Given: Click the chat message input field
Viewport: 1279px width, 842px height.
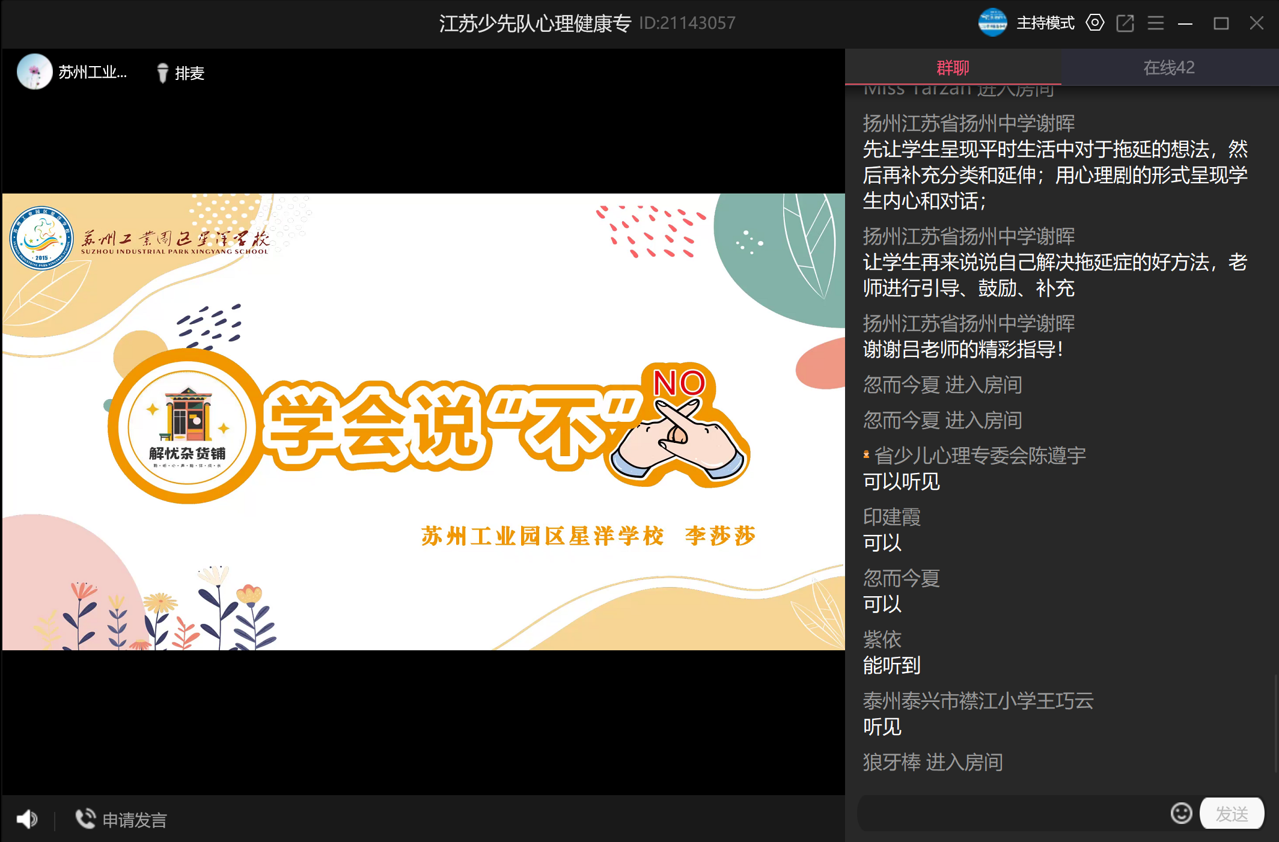Looking at the screenshot, I should (x=1010, y=814).
